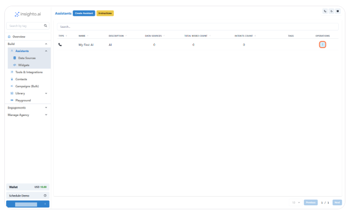348x219 pixels.
Task: Click the Assistants page heading
Action: (63, 13)
